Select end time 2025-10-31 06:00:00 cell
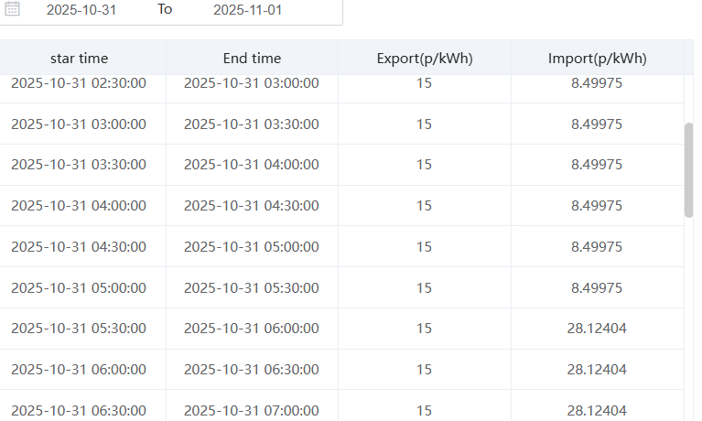702x421 pixels. tap(252, 329)
